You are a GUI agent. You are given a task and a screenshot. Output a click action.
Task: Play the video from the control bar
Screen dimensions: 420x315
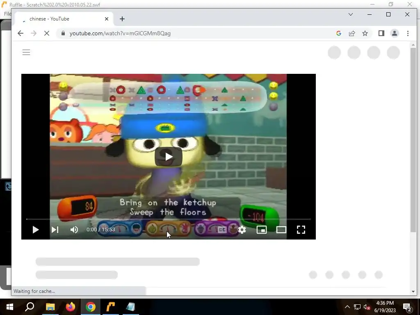tap(35, 230)
